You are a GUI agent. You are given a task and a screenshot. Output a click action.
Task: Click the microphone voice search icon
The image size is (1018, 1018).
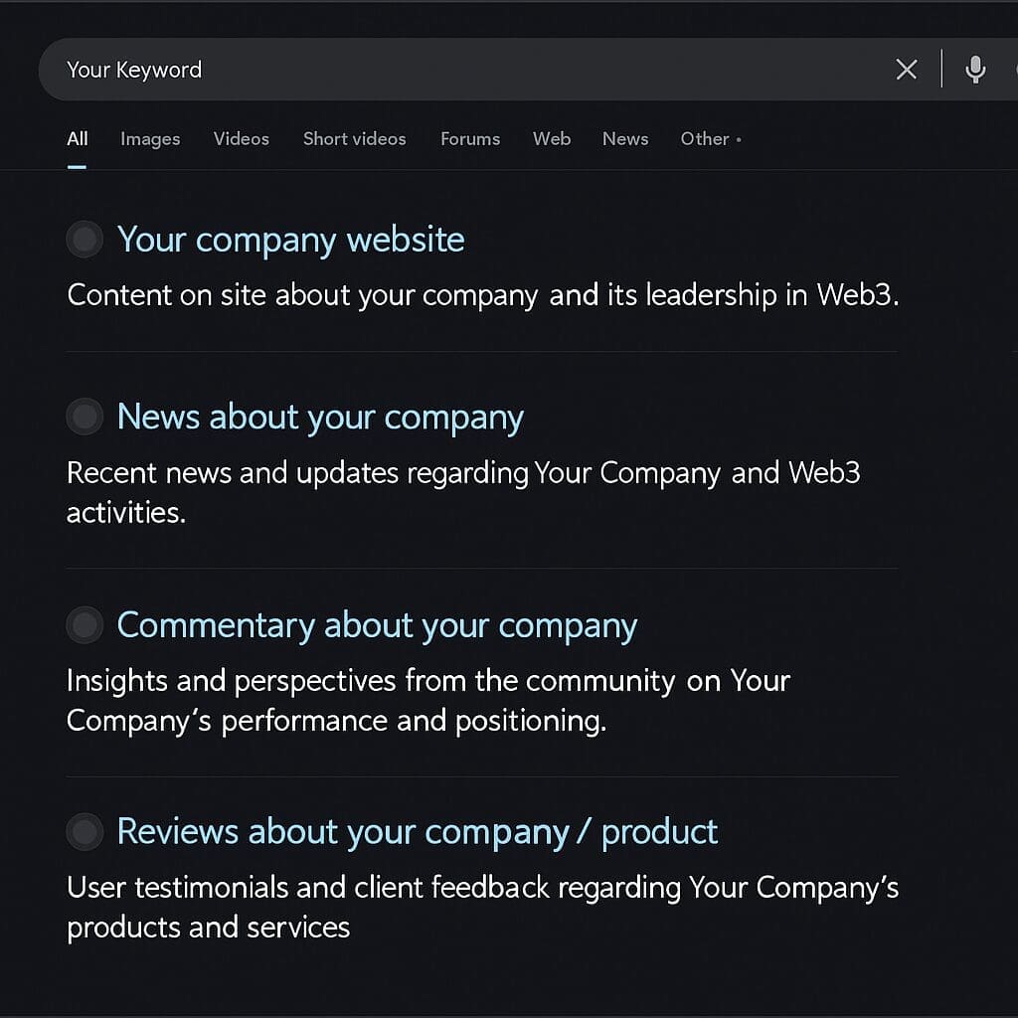975,70
